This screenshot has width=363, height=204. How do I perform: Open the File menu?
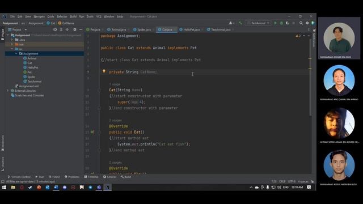tap(12, 16)
